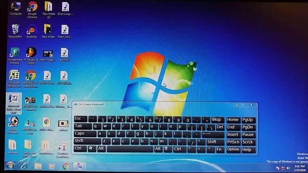Open Windows Explorer folder in taskbar
The image size is (308, 173).
pos(38,166)
